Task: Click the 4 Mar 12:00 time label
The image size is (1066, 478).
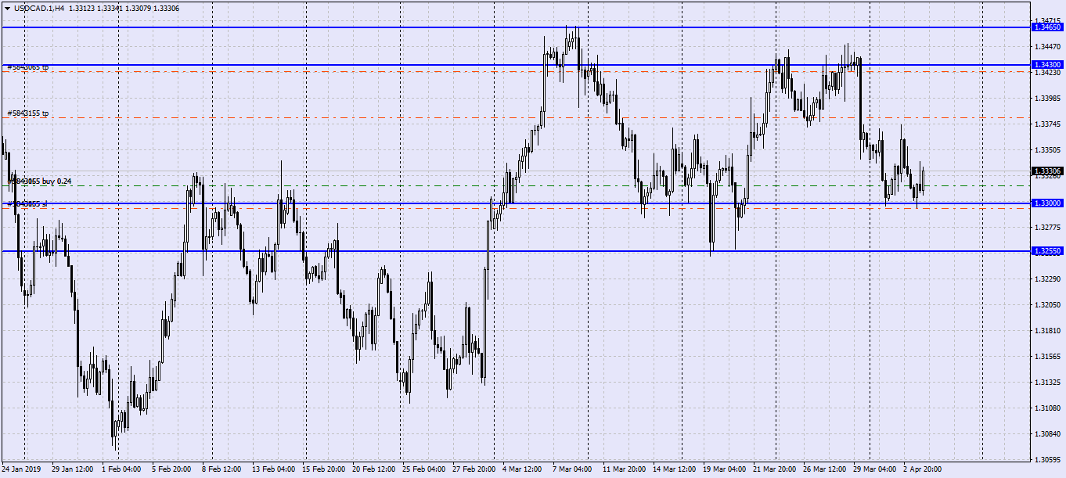Action: [523, 470]
